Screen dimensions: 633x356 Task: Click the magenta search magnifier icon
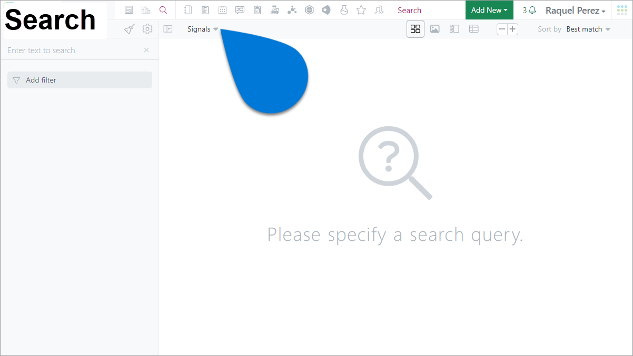coord(163,10)
